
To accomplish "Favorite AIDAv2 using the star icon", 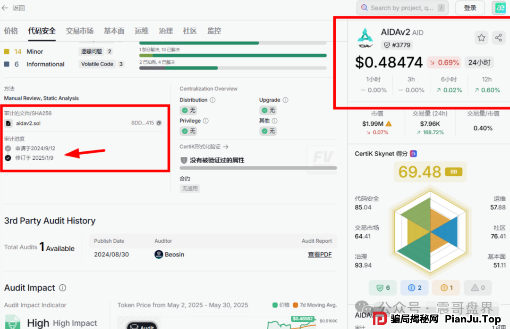I will (x=481, y=37).
